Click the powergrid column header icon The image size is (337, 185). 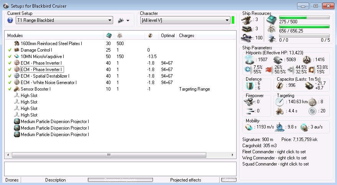(x=120, y=36)
